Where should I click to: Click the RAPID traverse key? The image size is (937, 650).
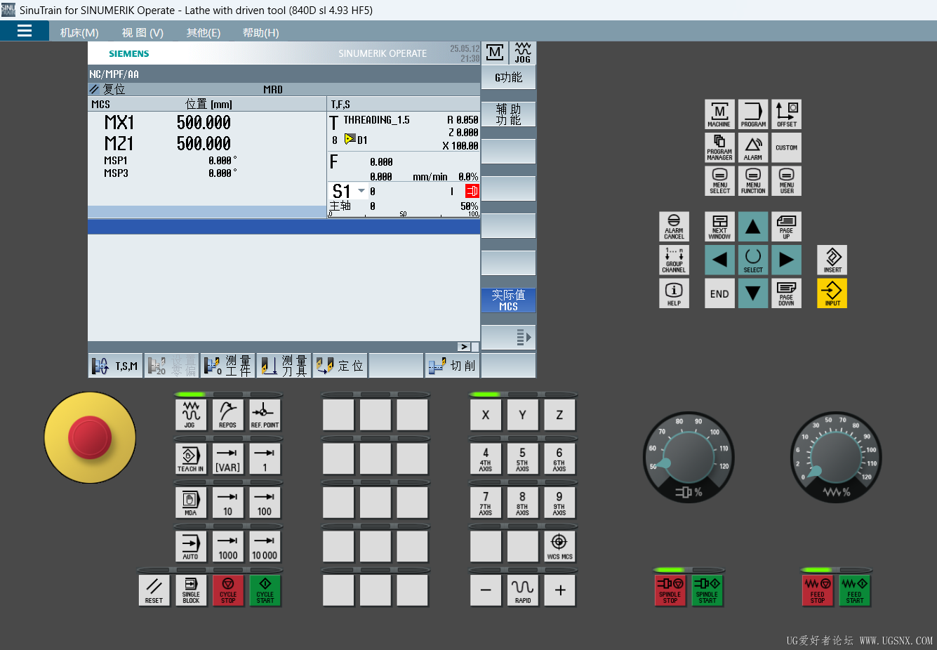click(x=522, y=590)
